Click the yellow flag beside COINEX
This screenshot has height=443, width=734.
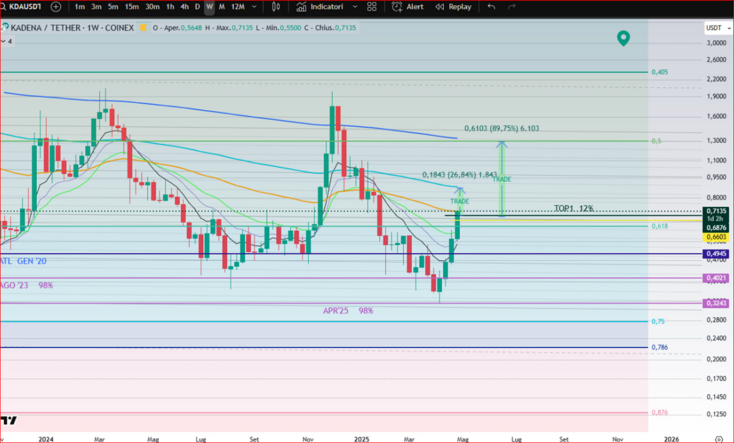pos(143,28)
